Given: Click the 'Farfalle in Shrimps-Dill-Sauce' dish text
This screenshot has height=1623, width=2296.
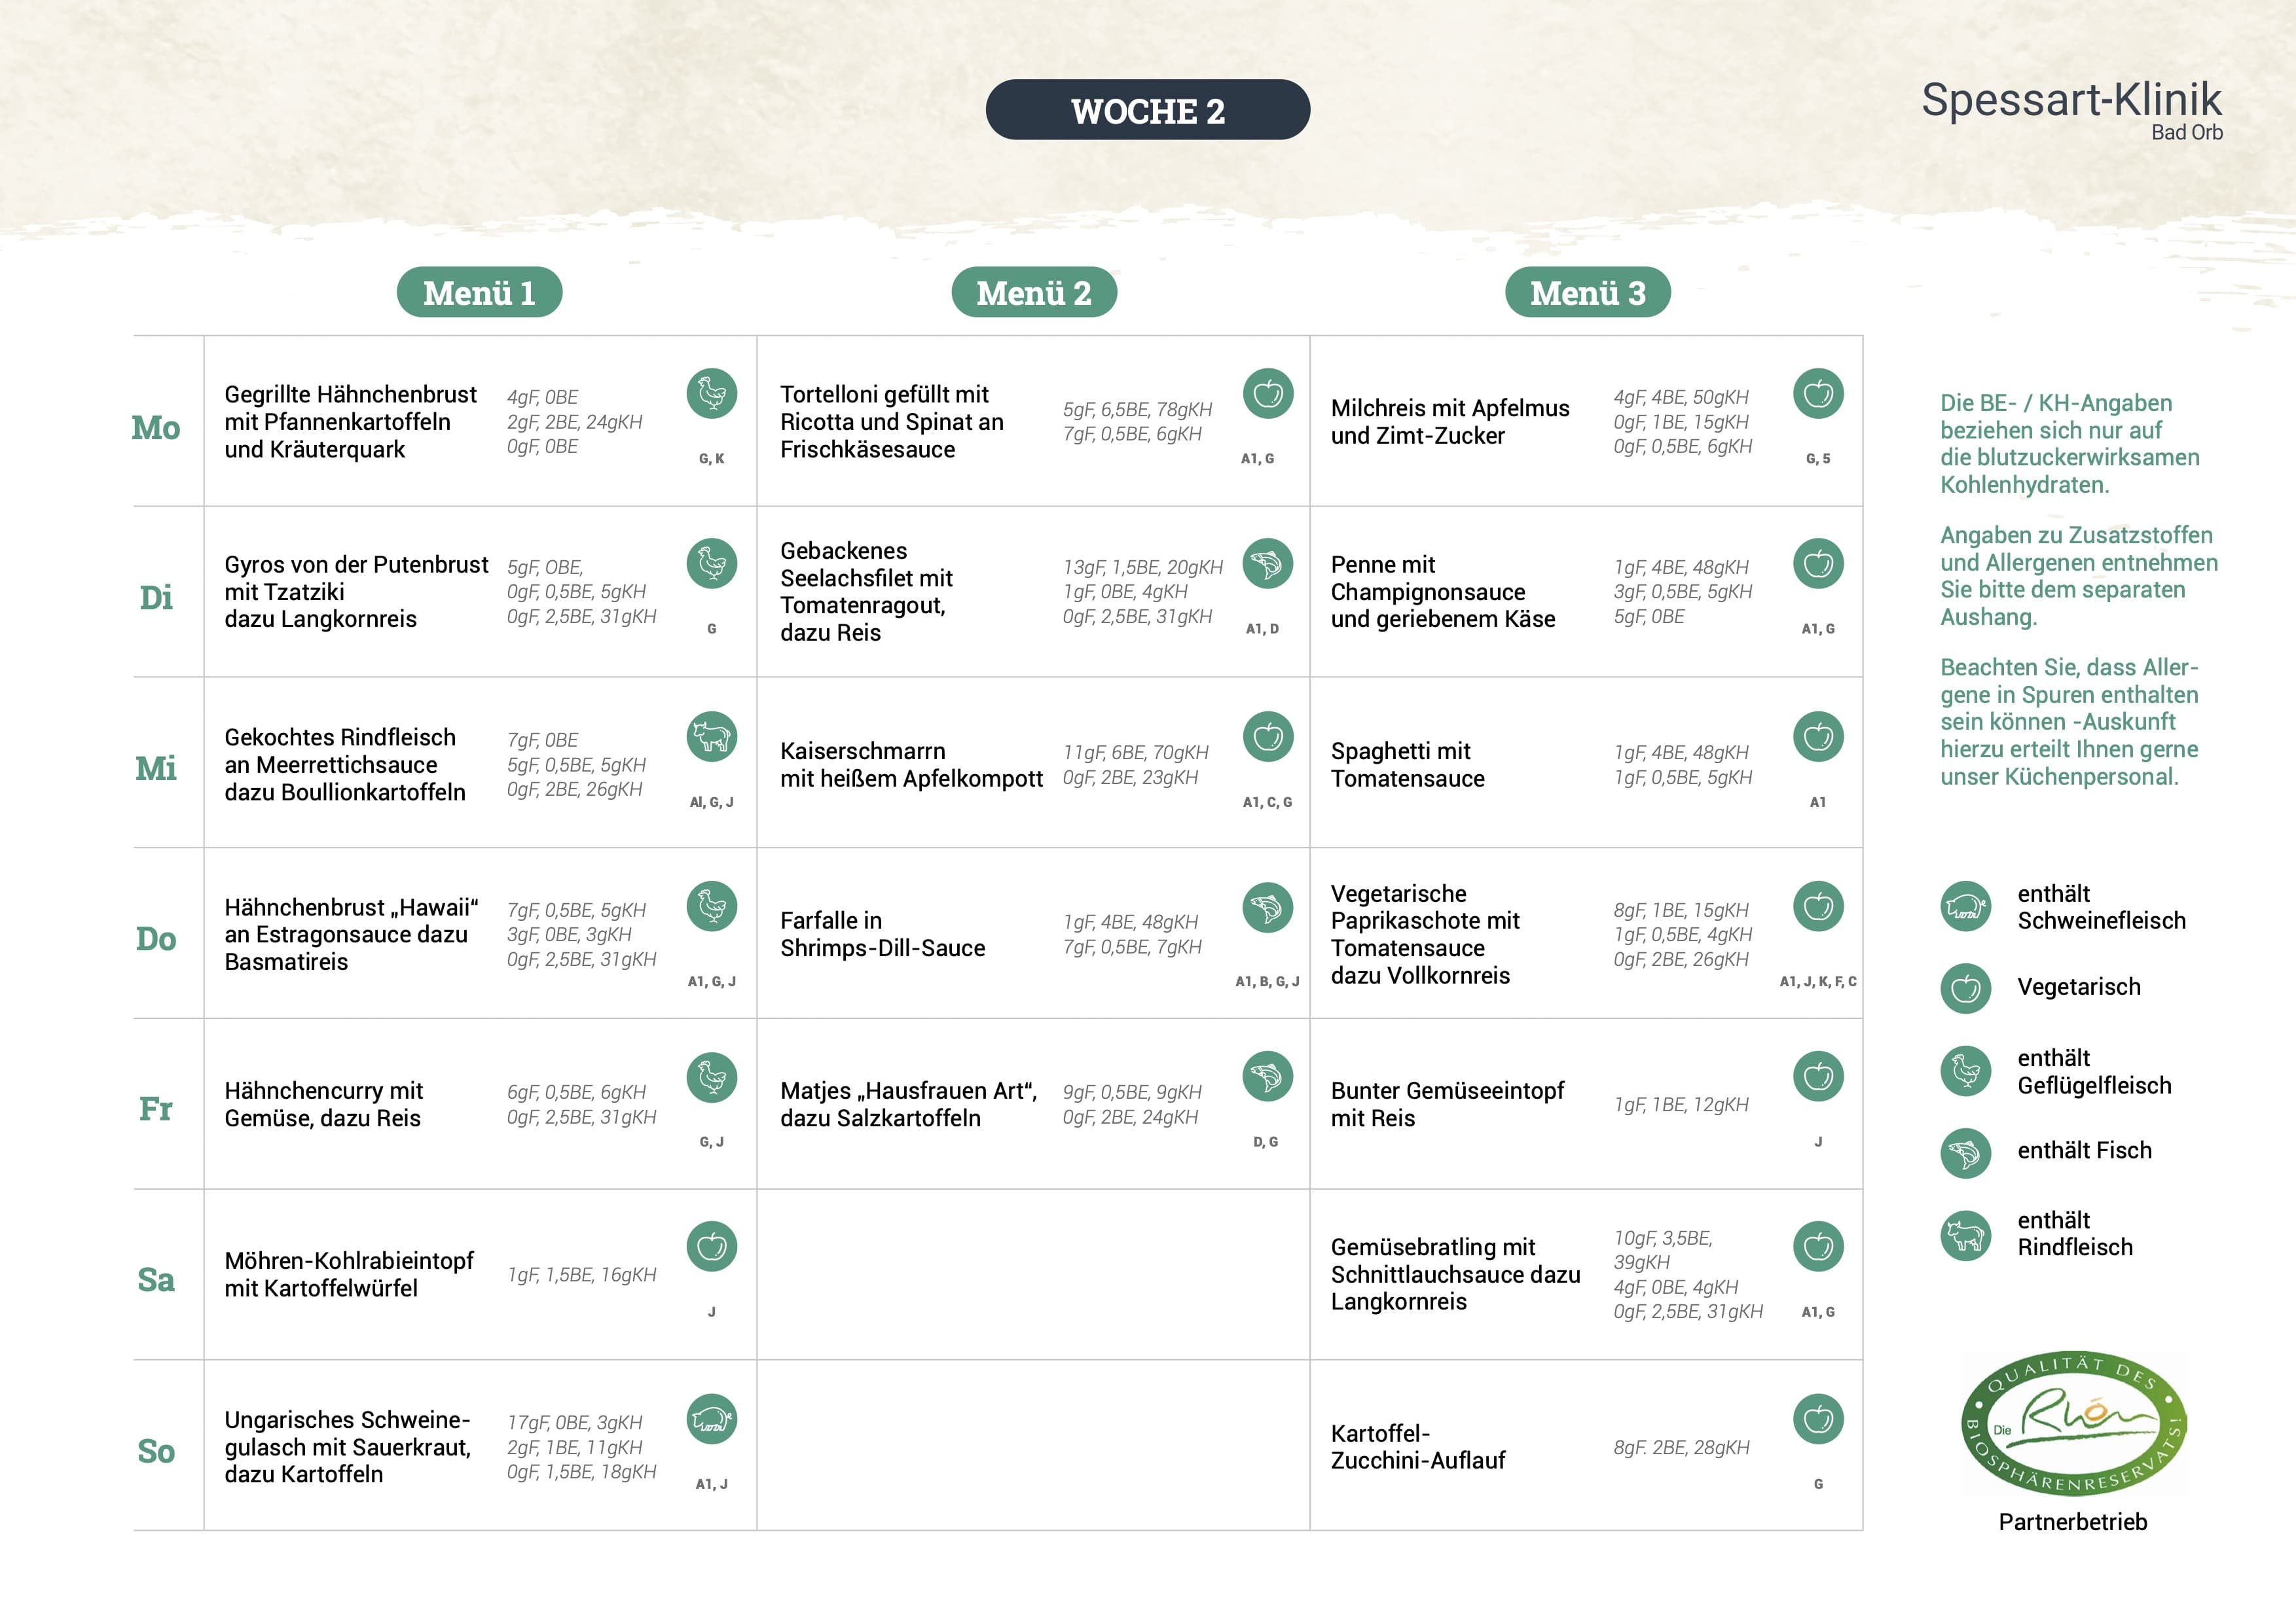Looking at the screenshot, I should pyautogui.click(x=882, y=933).
